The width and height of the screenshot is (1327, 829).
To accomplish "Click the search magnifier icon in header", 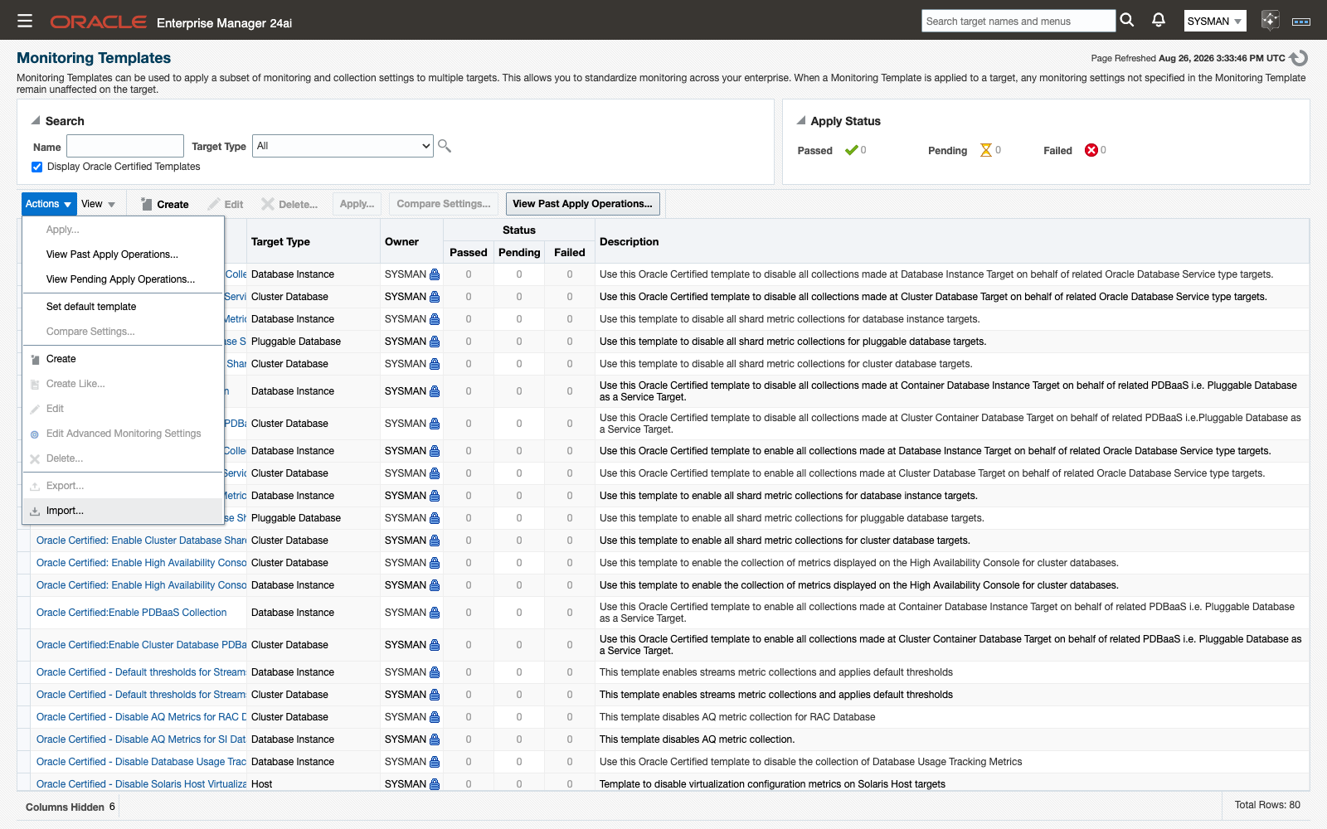I will (1126, 20).
